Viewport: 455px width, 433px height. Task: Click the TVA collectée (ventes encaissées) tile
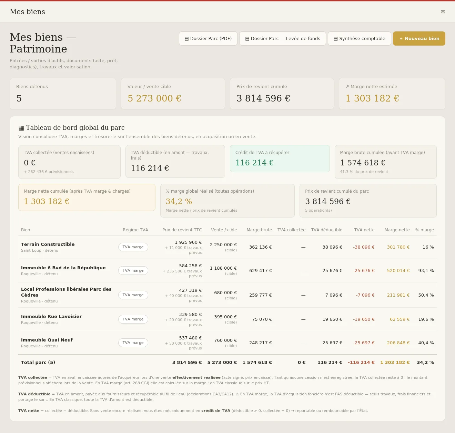(x=69, y=162)
